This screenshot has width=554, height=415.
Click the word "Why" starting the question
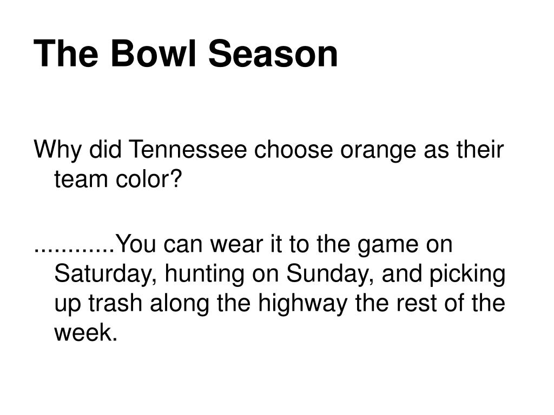point(57,151)
